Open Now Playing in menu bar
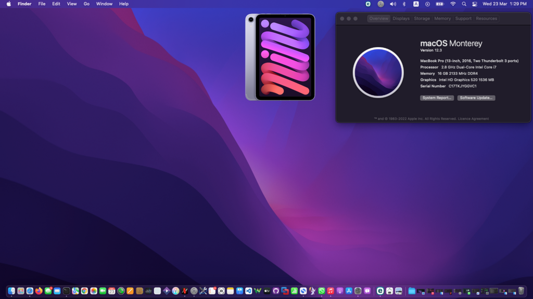This screenshot has width=533, height=299. coord(428,4)
